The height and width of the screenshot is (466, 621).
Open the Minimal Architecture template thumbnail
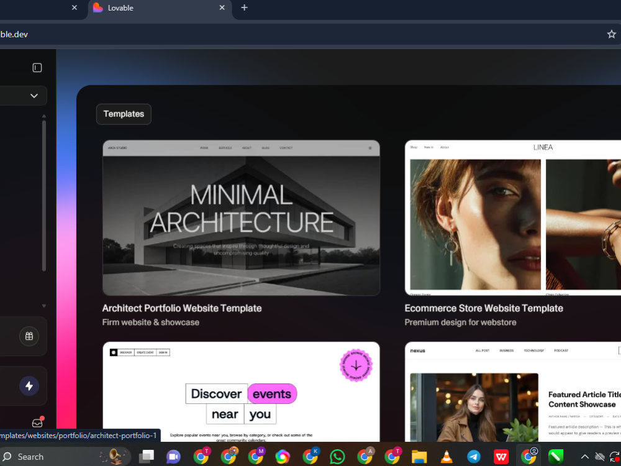pos(241,217)
